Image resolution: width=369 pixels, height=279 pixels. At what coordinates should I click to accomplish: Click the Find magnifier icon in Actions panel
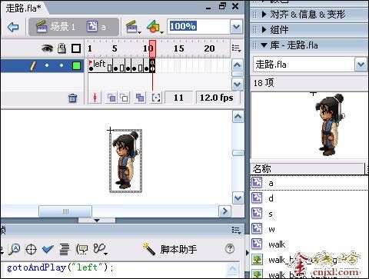tap(15, 249)
